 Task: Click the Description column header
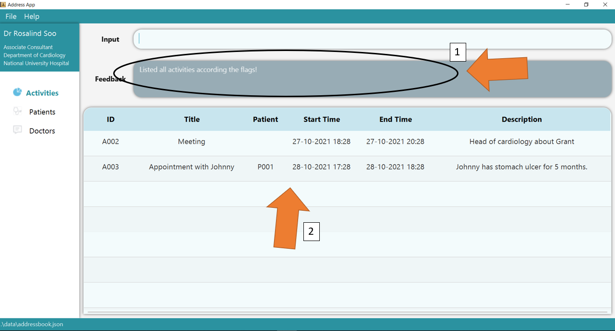[x=522, y=119]
